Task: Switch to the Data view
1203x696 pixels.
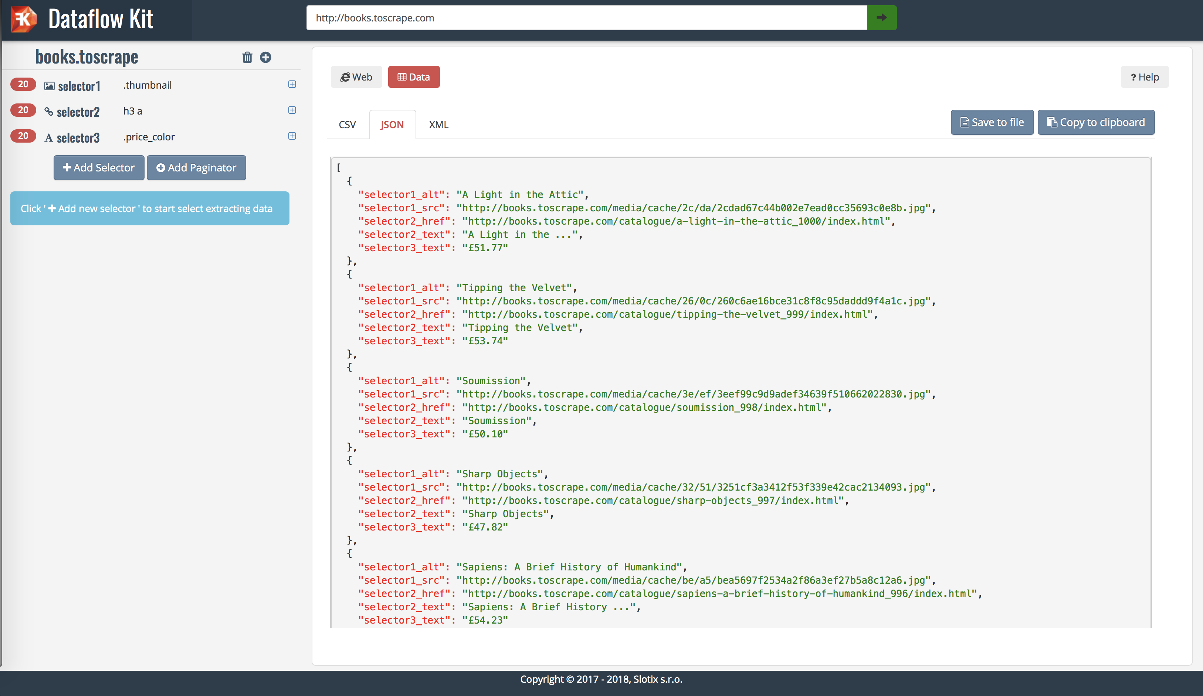Action: pyautogui.click(x=414, y=77)
